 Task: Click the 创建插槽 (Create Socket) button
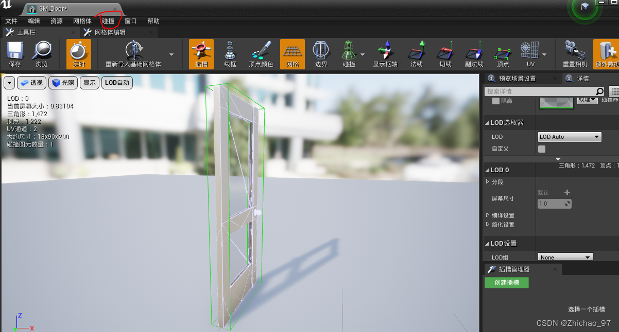click(x=507, y=283)
